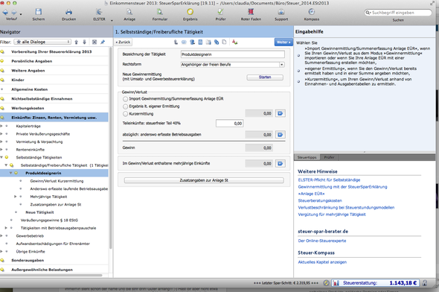
Task: Open details arrow for Kurzermittlung
Action: [281, 113]
